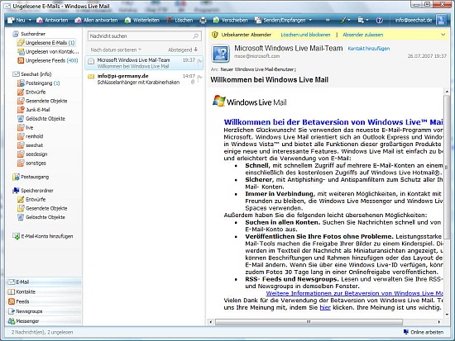455x341 pixels.
Task: Open the sonstiges folder
Action: (x=31, y=163)
